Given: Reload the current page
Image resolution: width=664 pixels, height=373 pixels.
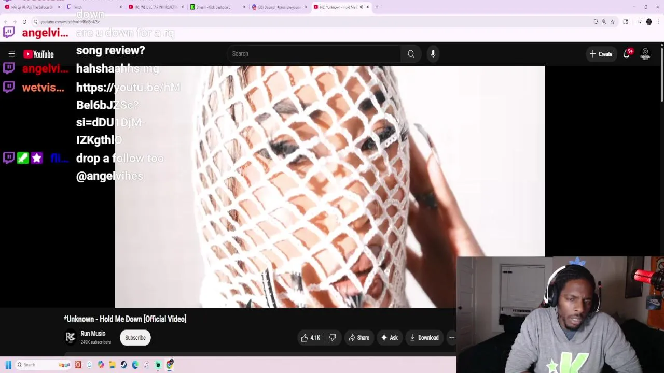Looking at the screenshot, I should click(x=24, y=22).
